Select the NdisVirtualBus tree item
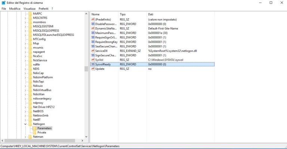This screenshot has height=149, width=287. 42,90
